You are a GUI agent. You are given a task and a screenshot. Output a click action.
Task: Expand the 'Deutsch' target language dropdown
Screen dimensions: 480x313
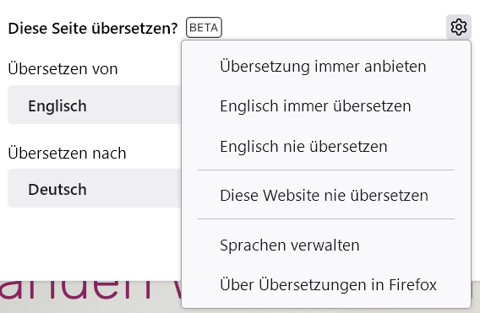[x=95, y=188]
